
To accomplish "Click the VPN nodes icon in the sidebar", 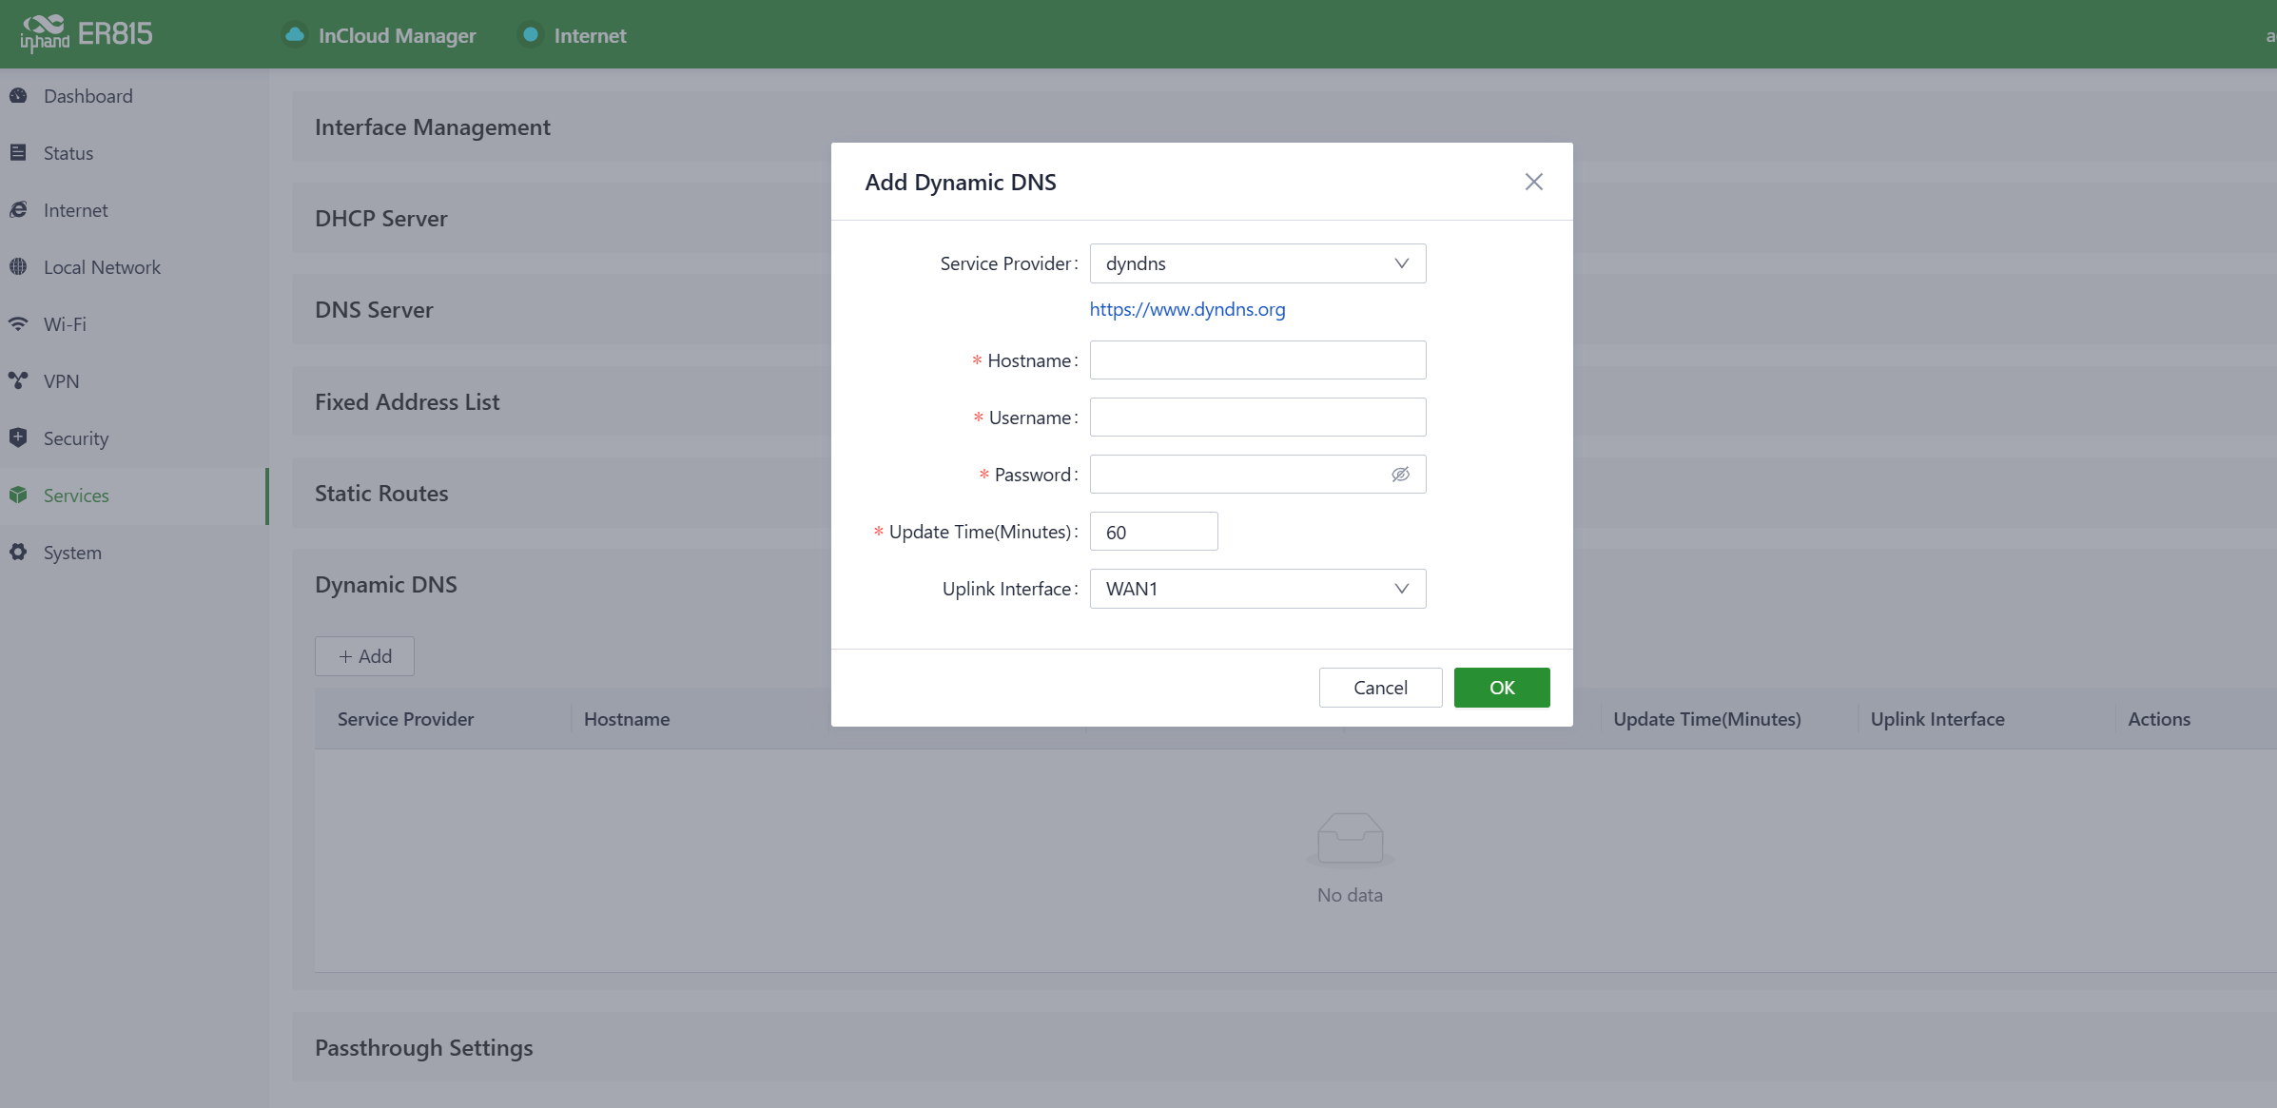I will [18, 381].
